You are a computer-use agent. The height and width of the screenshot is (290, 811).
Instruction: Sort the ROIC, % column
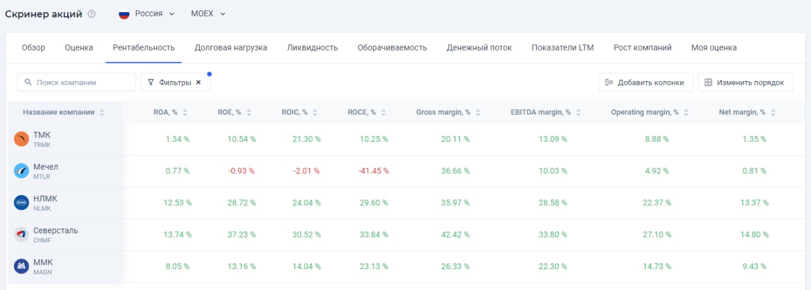click(x=315, y=113)
